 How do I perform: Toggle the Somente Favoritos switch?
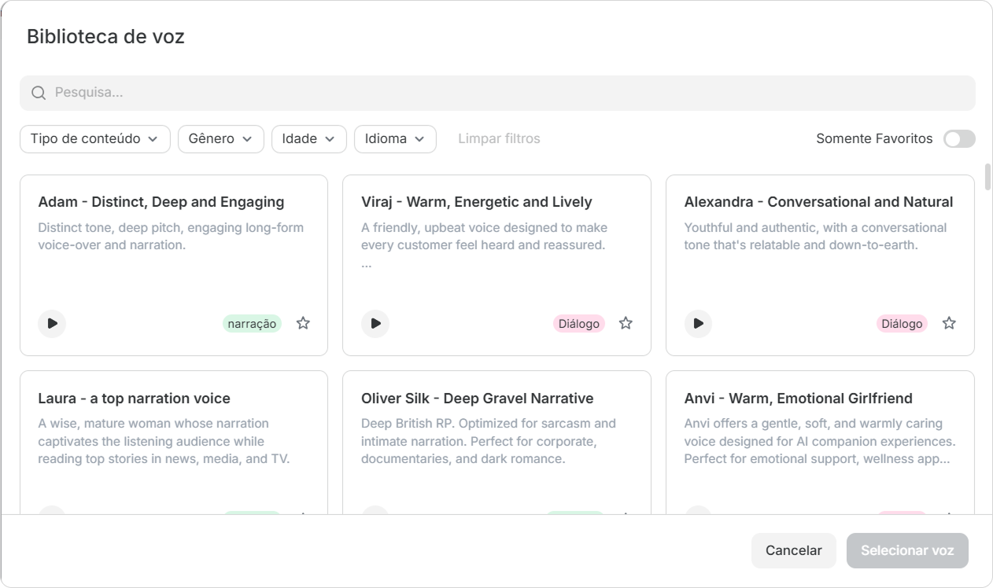pyautogui.click(x=959, y=139)
